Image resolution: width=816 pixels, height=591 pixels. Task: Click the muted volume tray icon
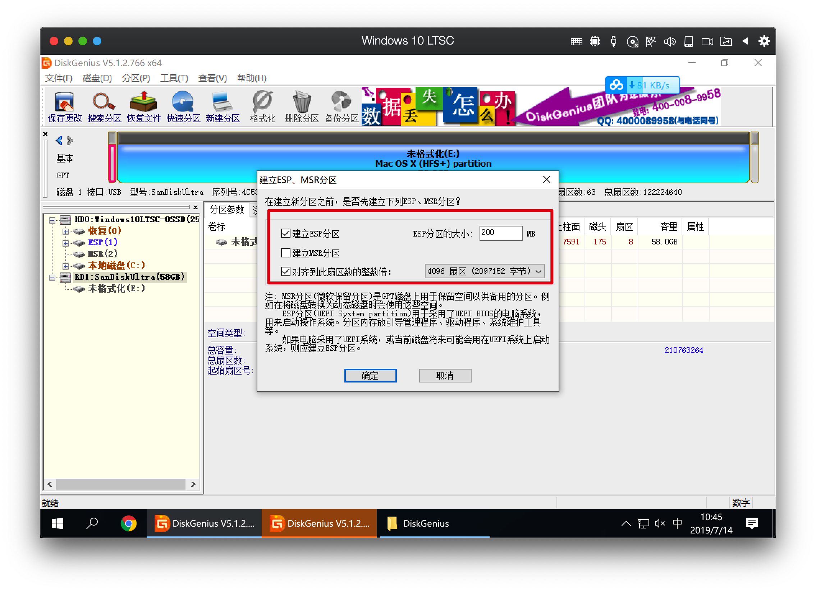click(660, 523)
